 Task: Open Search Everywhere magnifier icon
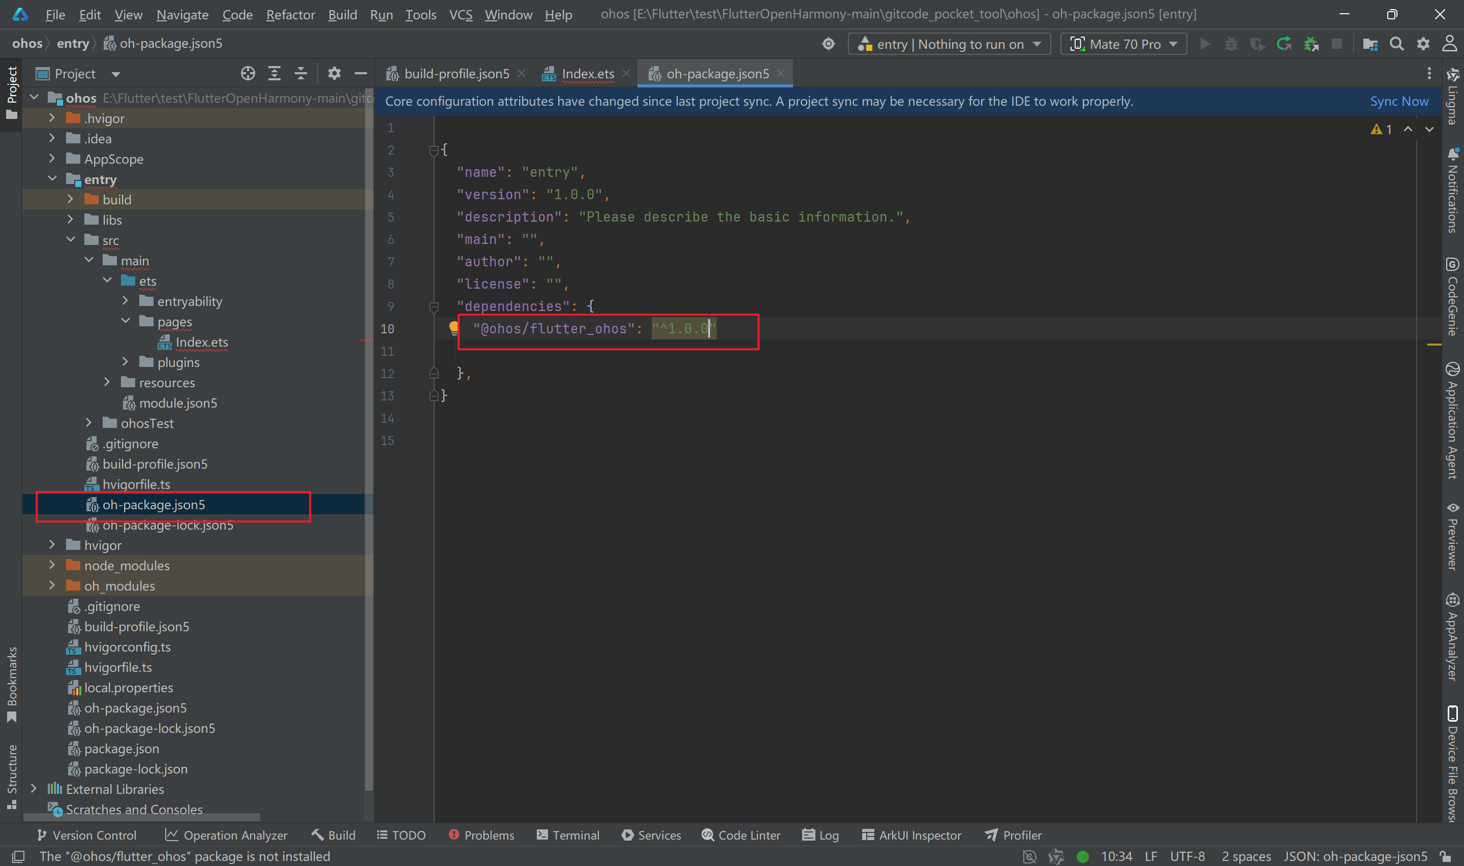1396,44
